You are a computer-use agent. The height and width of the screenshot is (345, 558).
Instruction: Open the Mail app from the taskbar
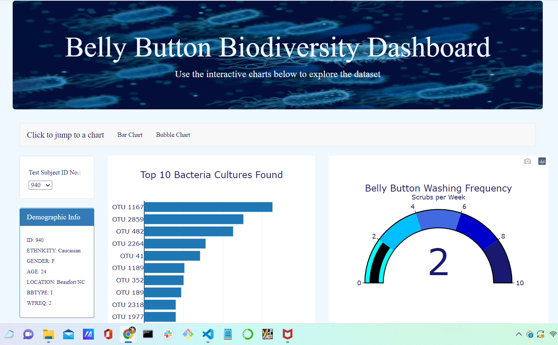coord(68,334)
